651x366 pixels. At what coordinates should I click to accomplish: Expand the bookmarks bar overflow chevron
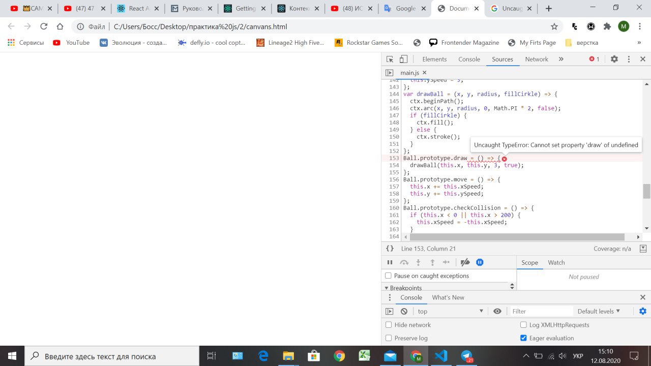coord(639,43)
